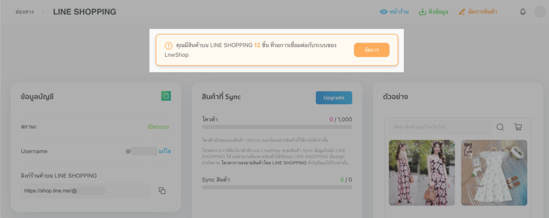Click the โควต้า progress bar
Viewport: 549px width, 218px height.
[x=277, y=127]
